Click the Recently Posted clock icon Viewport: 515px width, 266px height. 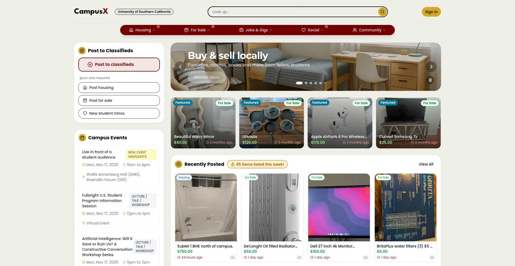click(179, 164)
